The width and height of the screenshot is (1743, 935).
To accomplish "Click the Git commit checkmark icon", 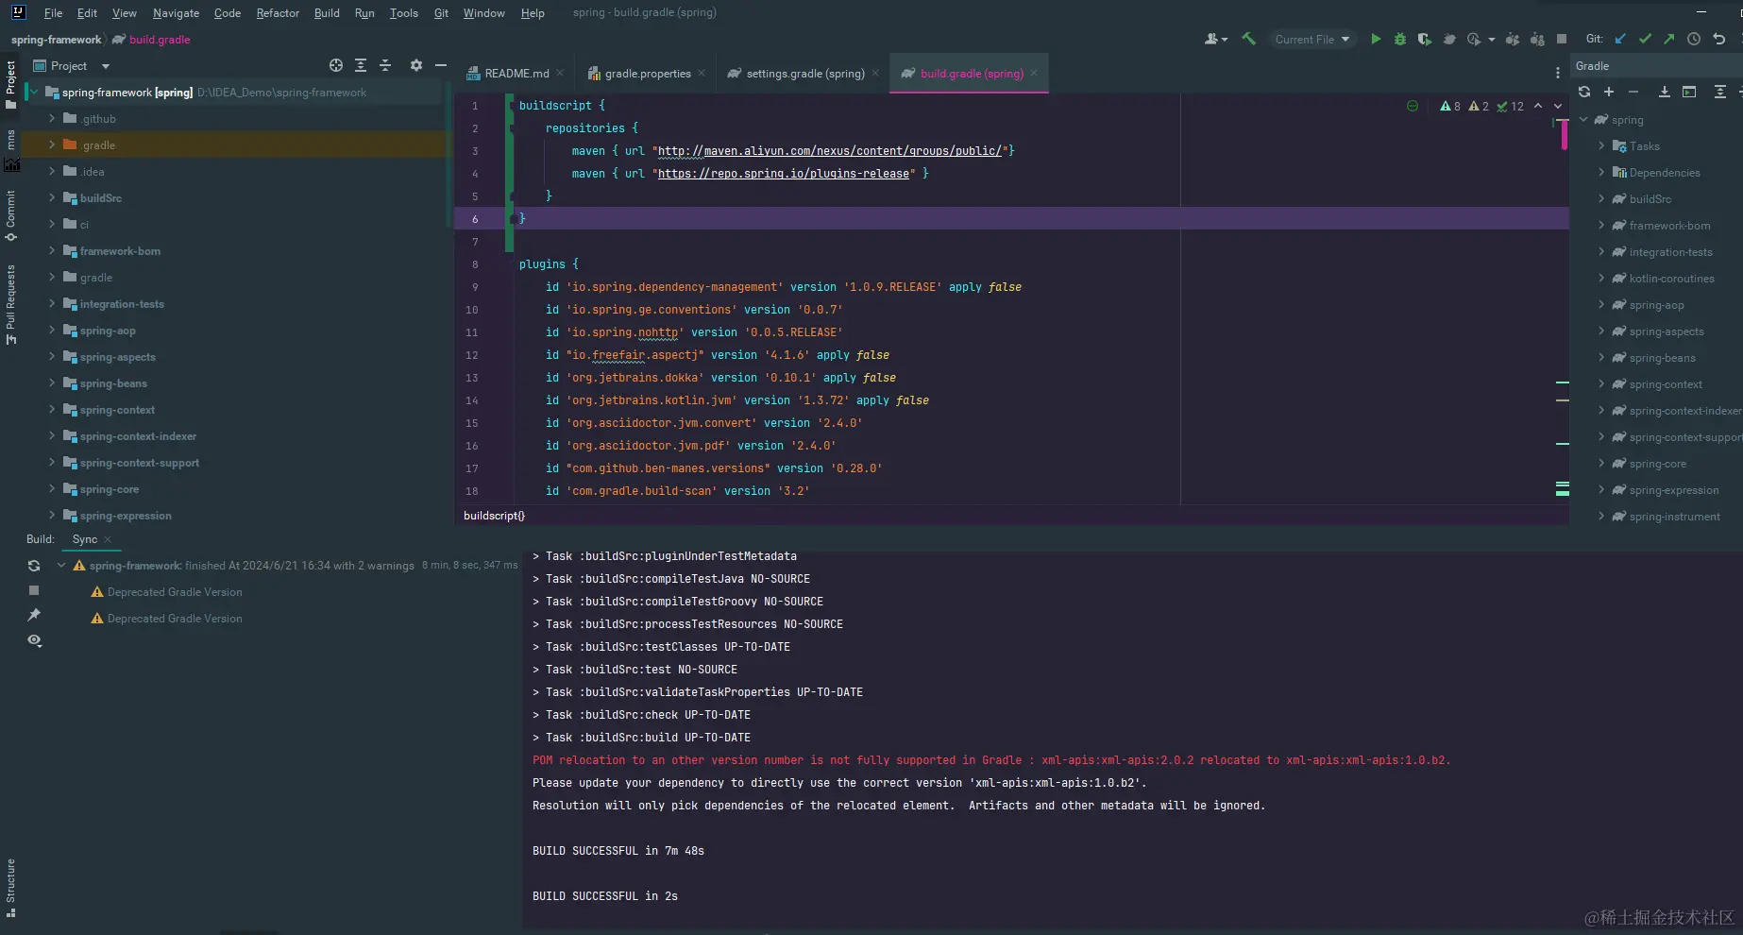I will tap(1645, 39).
